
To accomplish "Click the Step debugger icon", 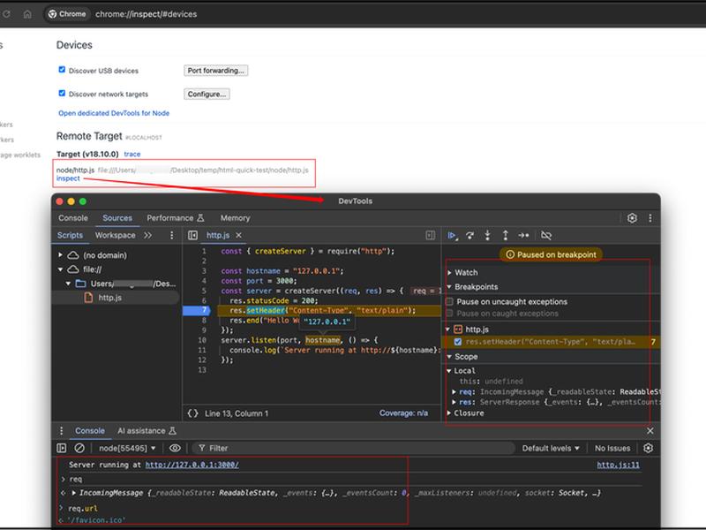I will click(523, 235).
